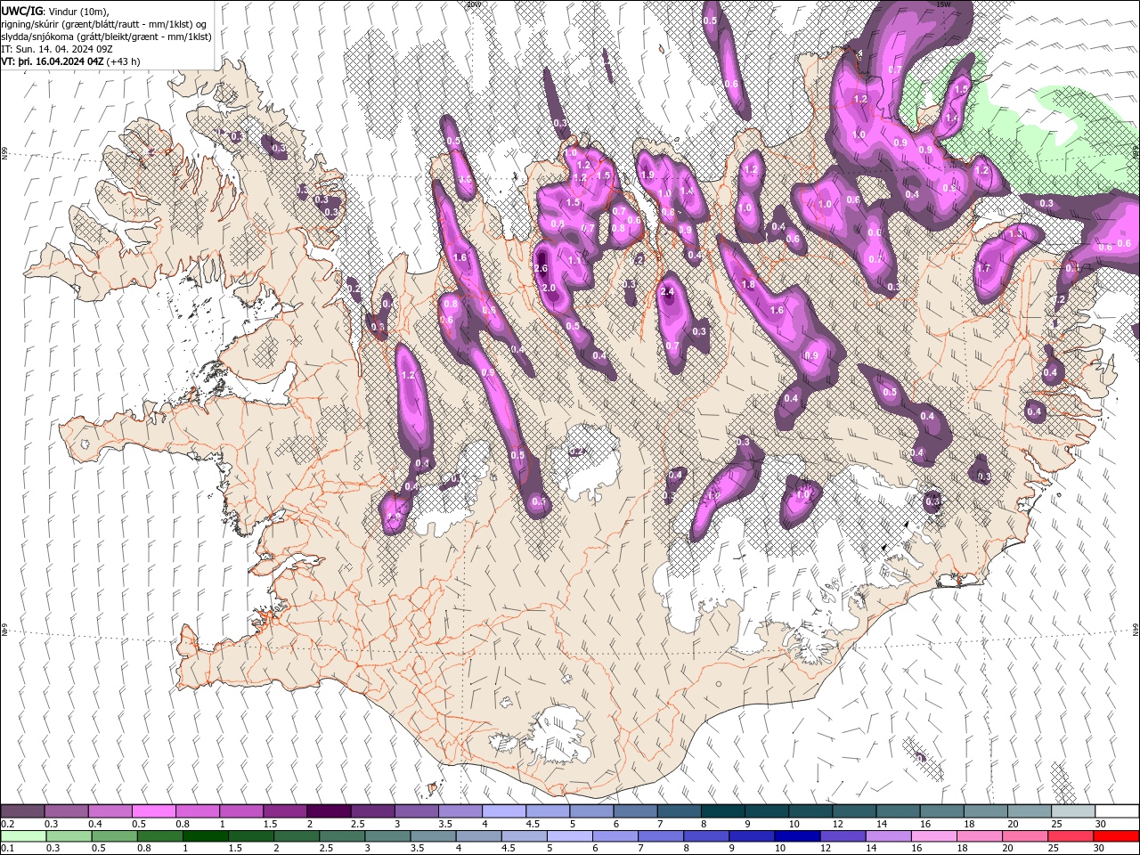Click the 2.0 precipitation value on the map
Viewport: 1140px width, 855px height.
[x=549, y=288]
